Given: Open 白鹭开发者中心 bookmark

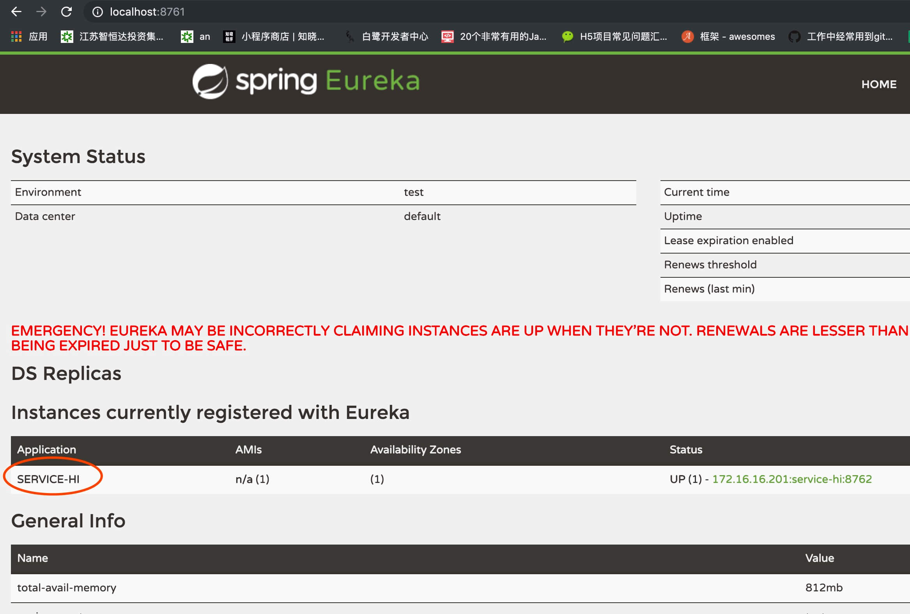Looking at the screenshot, I should [386, 36].
